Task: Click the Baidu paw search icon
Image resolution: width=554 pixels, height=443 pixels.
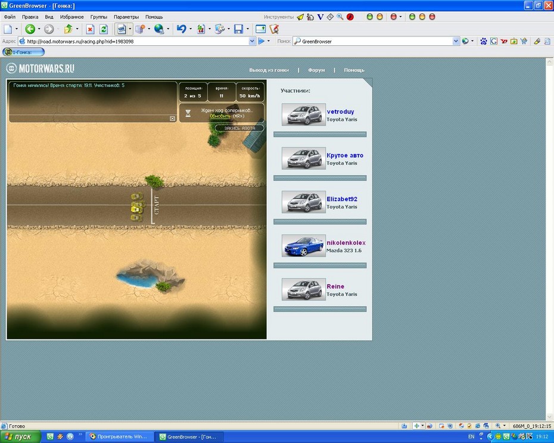Action: click(484, 41)
